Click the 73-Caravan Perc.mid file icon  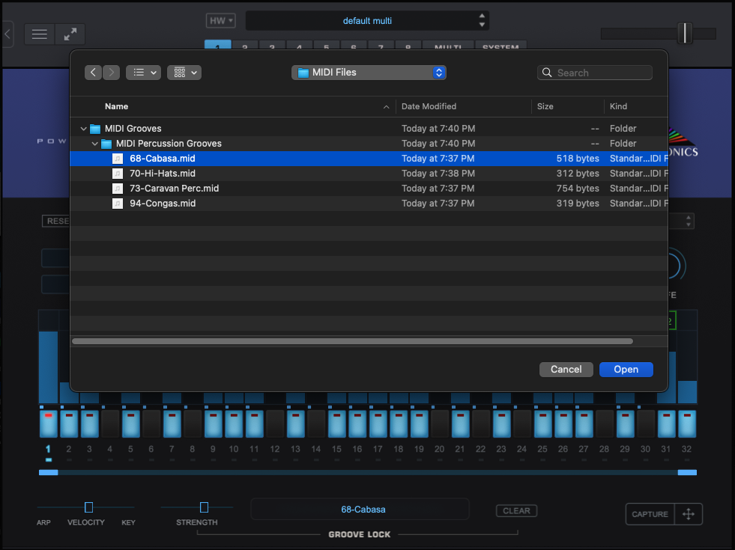click(x=118, y=188)
